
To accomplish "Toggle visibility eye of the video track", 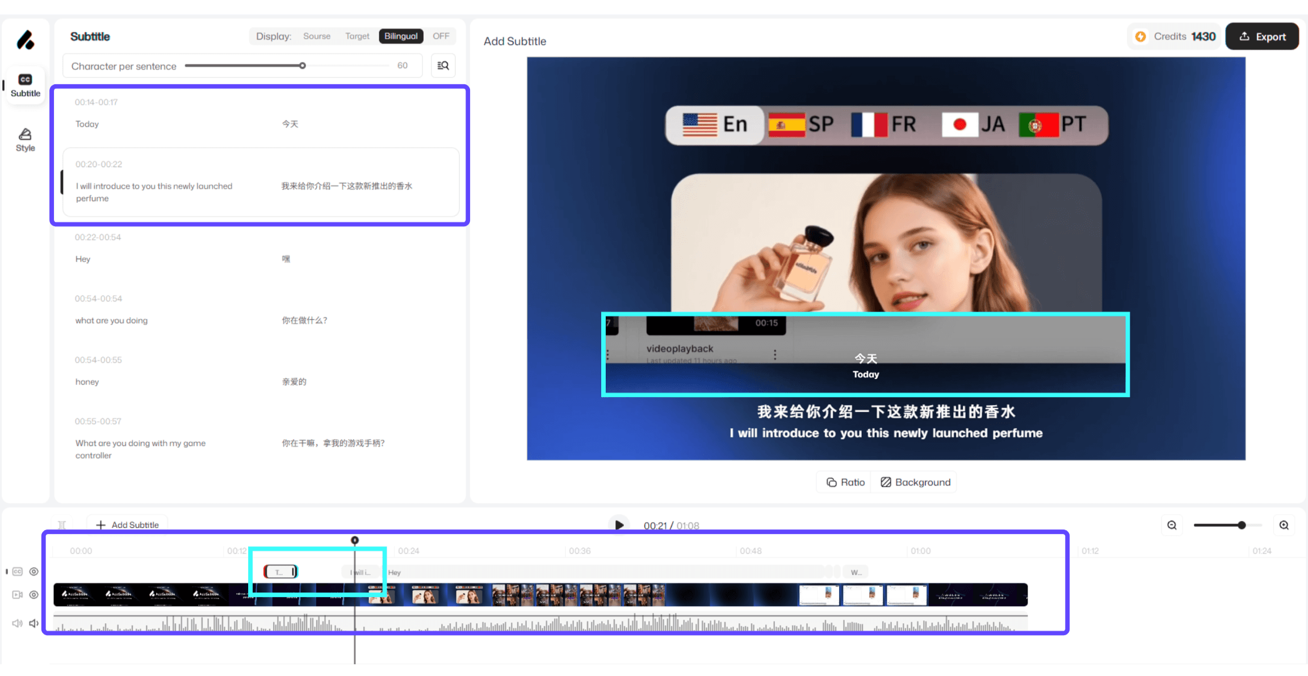I will click(34, 595).
